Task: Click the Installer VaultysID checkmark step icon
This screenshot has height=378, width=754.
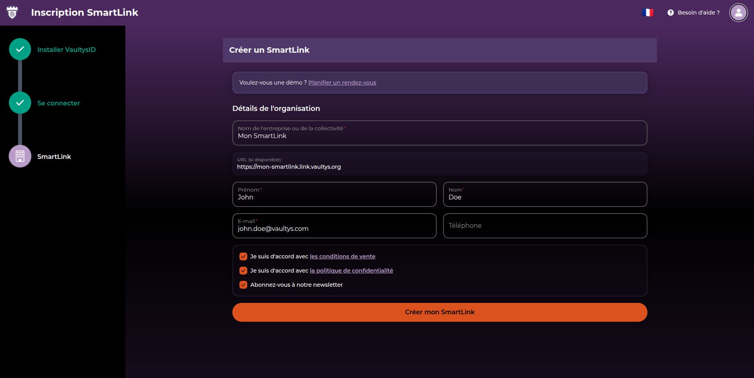Action: [20, 50]
